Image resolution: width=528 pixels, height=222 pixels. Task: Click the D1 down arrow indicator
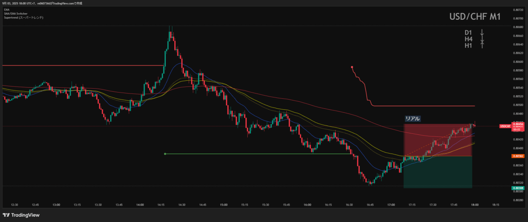pos(482,33)
